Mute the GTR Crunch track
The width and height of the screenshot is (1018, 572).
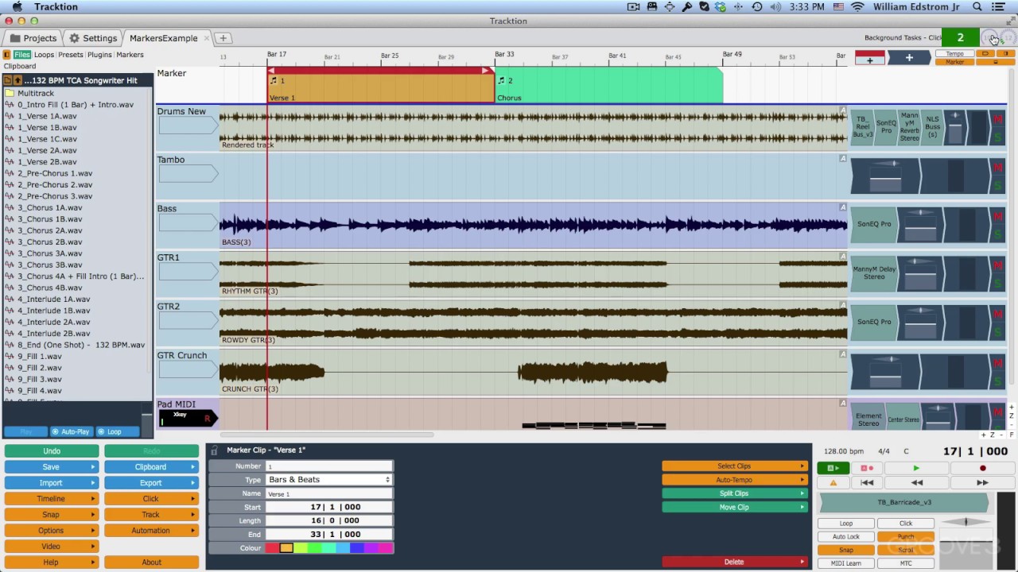998,363
